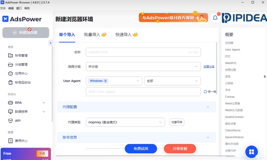Jump to 浏览器 in 概要 panel
Screen dimensions: 267x160
tap(229, 43)
